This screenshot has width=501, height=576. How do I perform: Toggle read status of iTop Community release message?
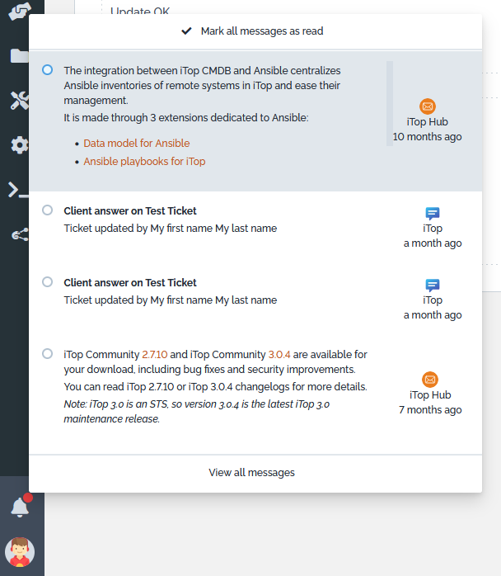[x=47, y=354]
